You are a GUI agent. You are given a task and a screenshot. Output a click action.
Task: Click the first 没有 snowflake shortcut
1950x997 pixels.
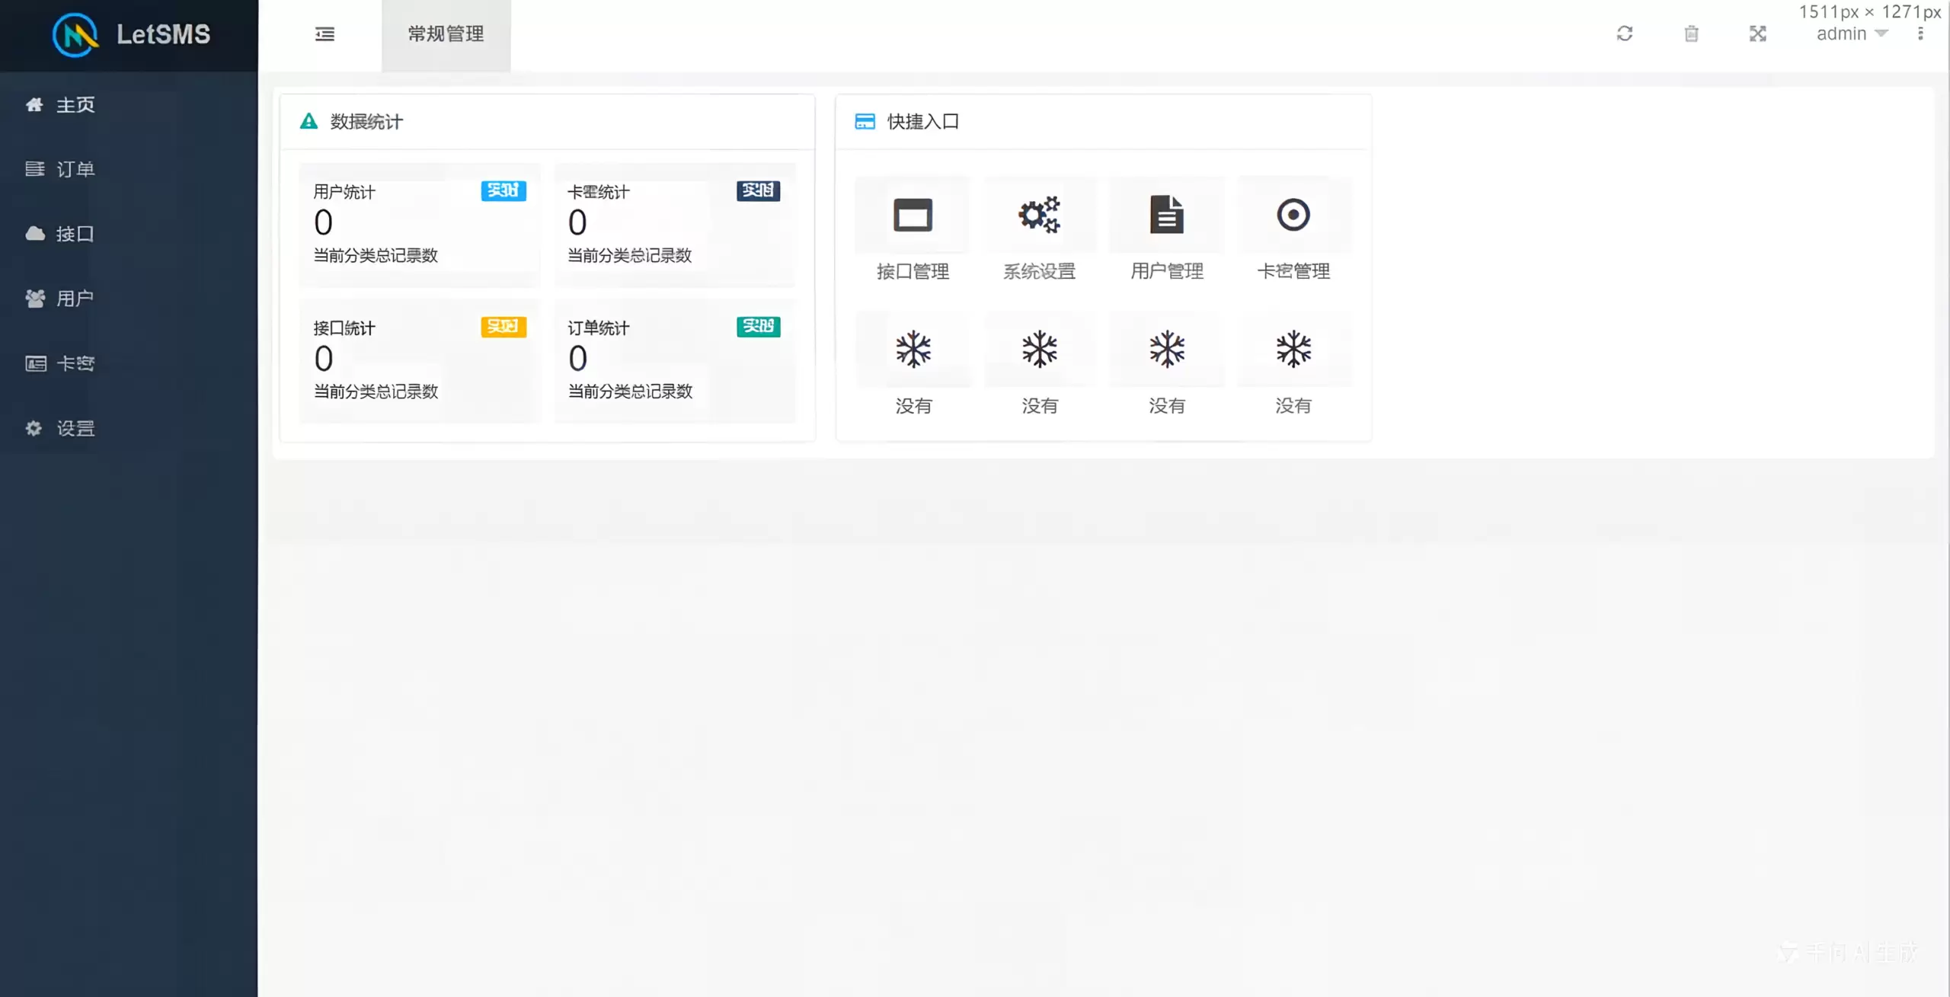tap(913, 350)
